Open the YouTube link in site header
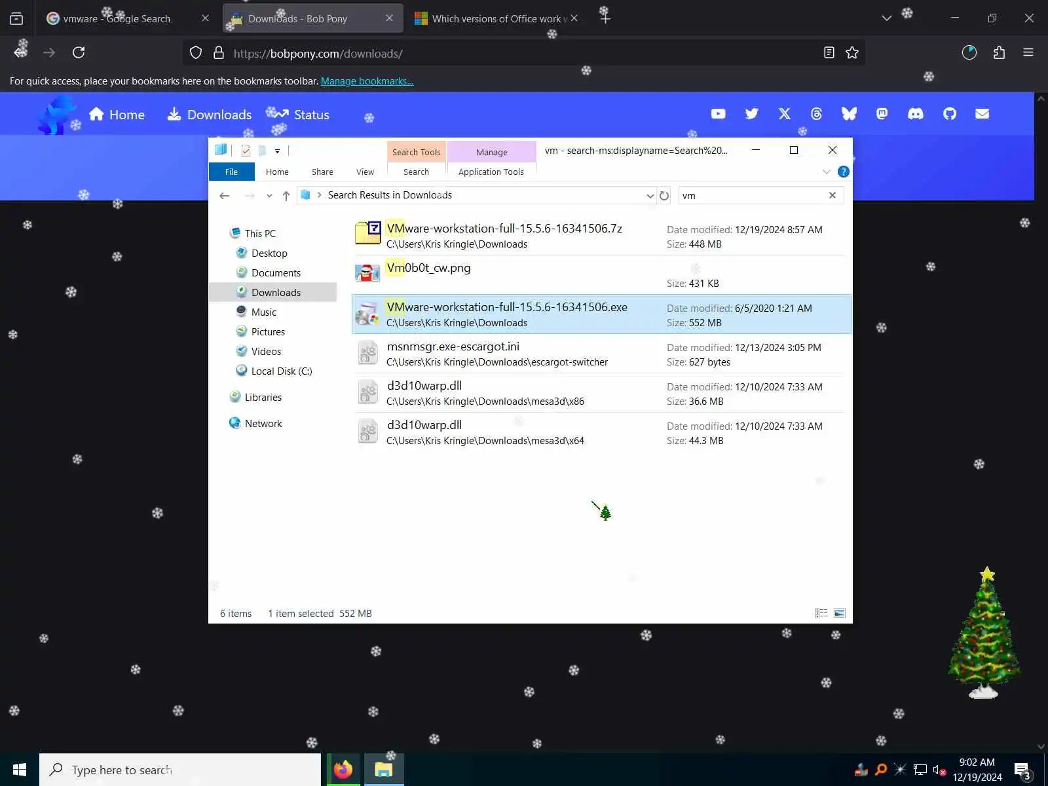 click(x=718, y=114)
